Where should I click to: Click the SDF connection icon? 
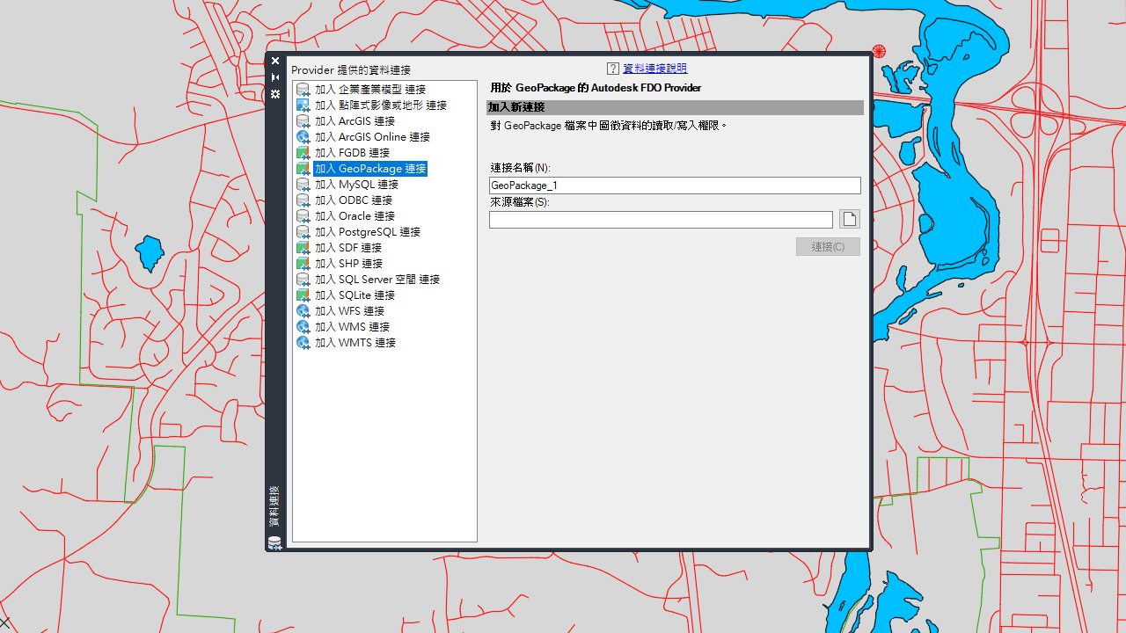coord(303,248)
